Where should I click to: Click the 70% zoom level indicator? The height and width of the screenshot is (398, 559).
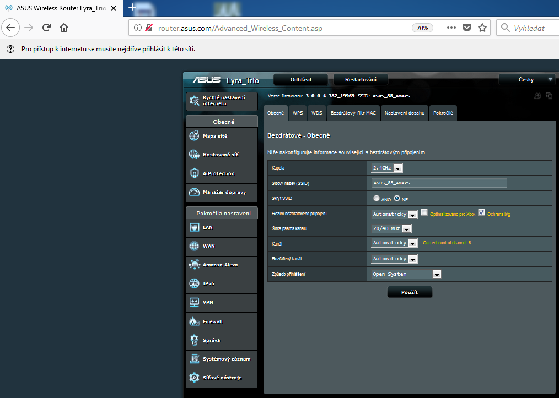[422, 28]
